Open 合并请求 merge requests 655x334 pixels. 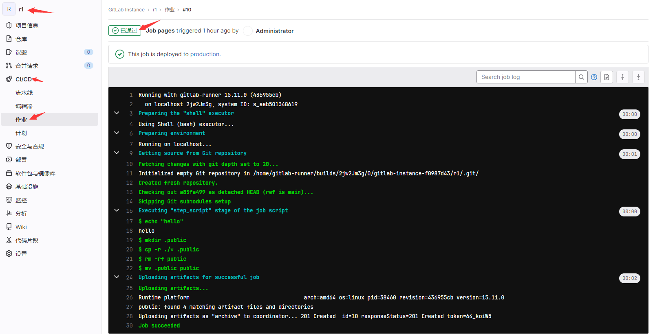tap(27, 66)
